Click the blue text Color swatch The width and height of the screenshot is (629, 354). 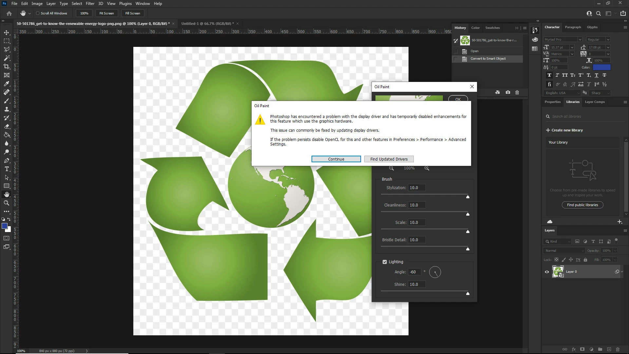601,68
